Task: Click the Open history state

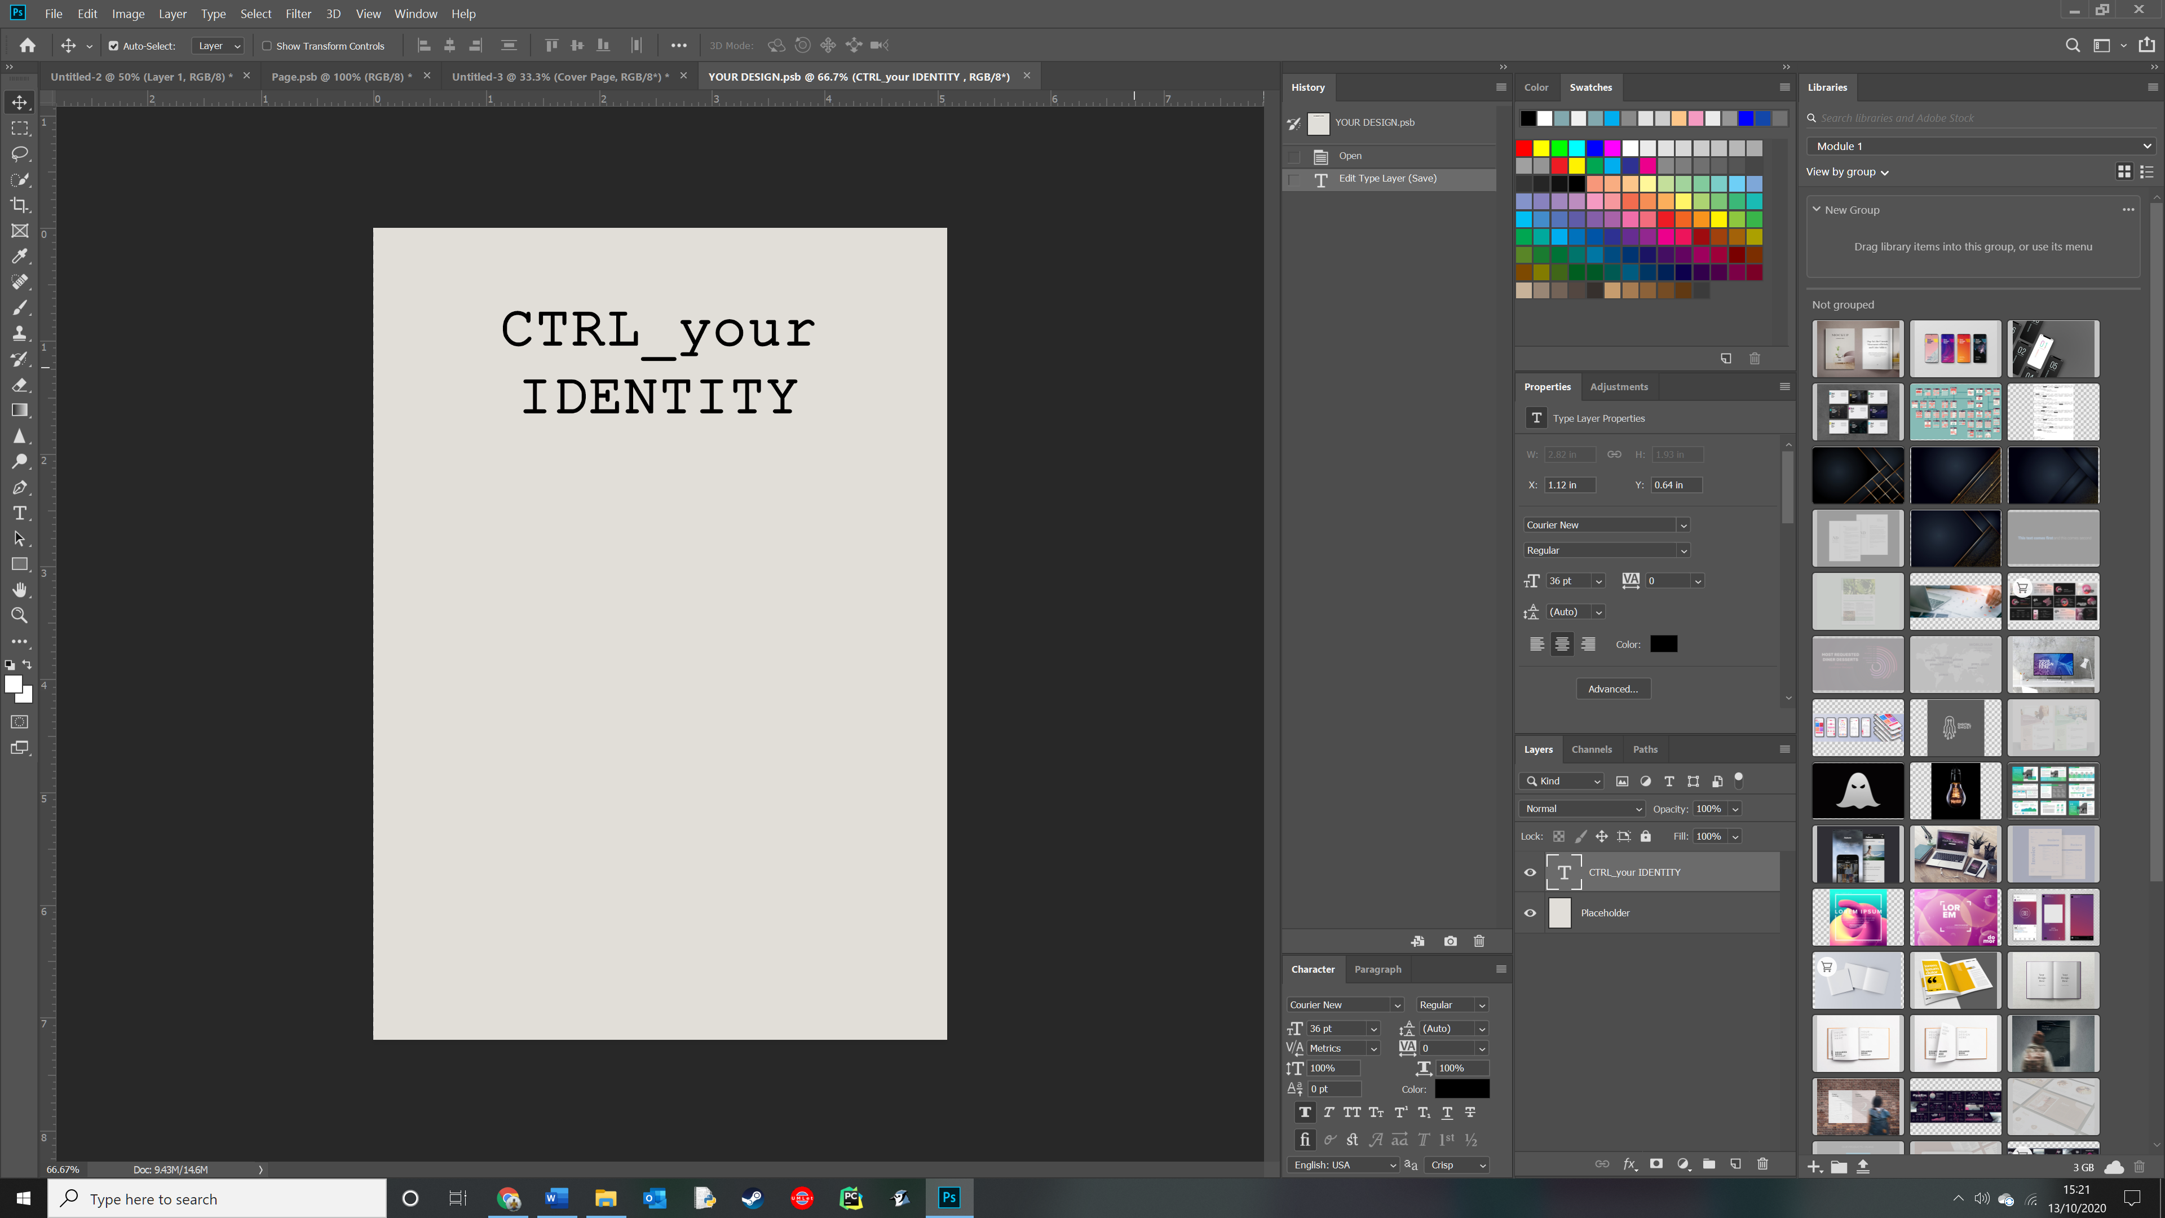Action: 1350,156
